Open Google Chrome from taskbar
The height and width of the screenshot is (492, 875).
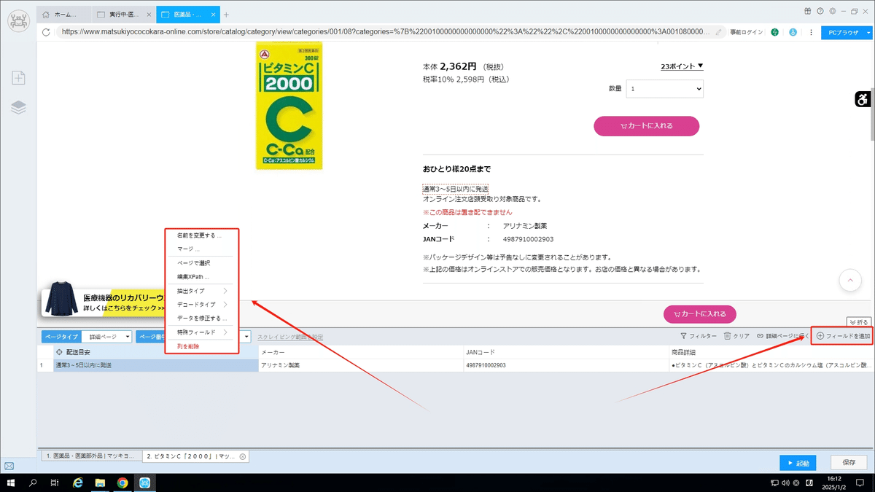(122, 483)
